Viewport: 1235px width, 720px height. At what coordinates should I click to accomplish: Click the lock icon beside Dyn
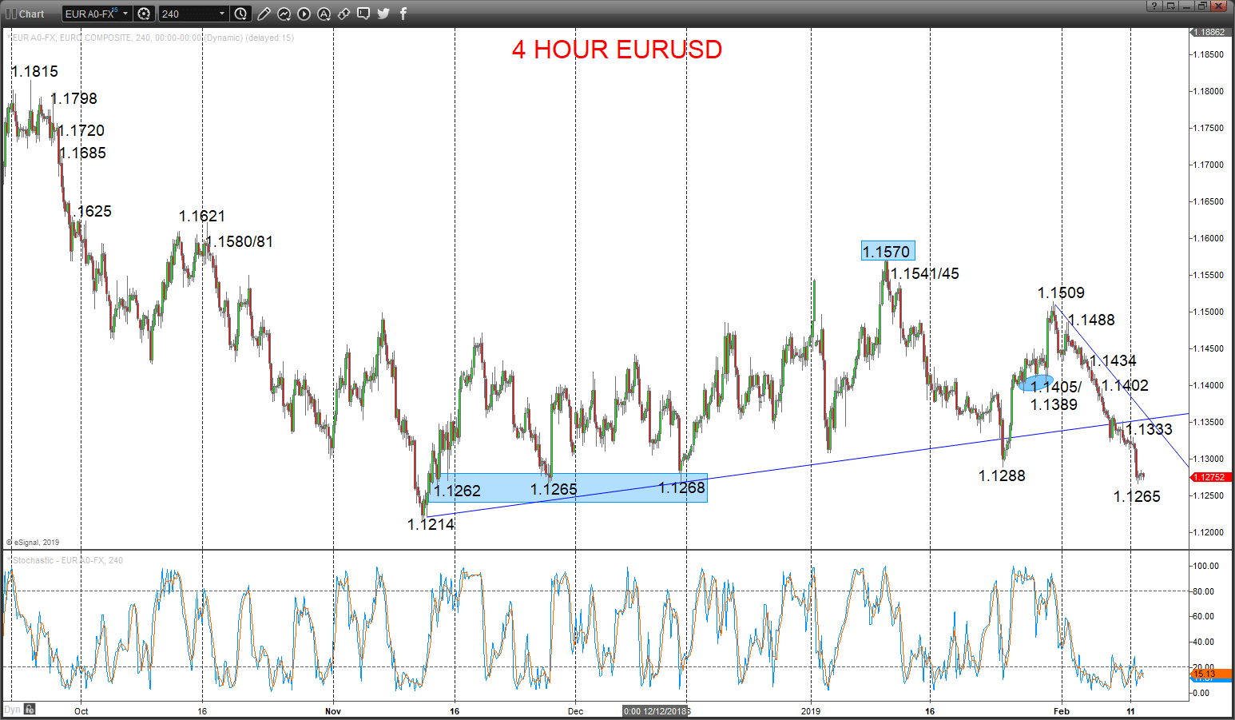click(x=30, y=709)
